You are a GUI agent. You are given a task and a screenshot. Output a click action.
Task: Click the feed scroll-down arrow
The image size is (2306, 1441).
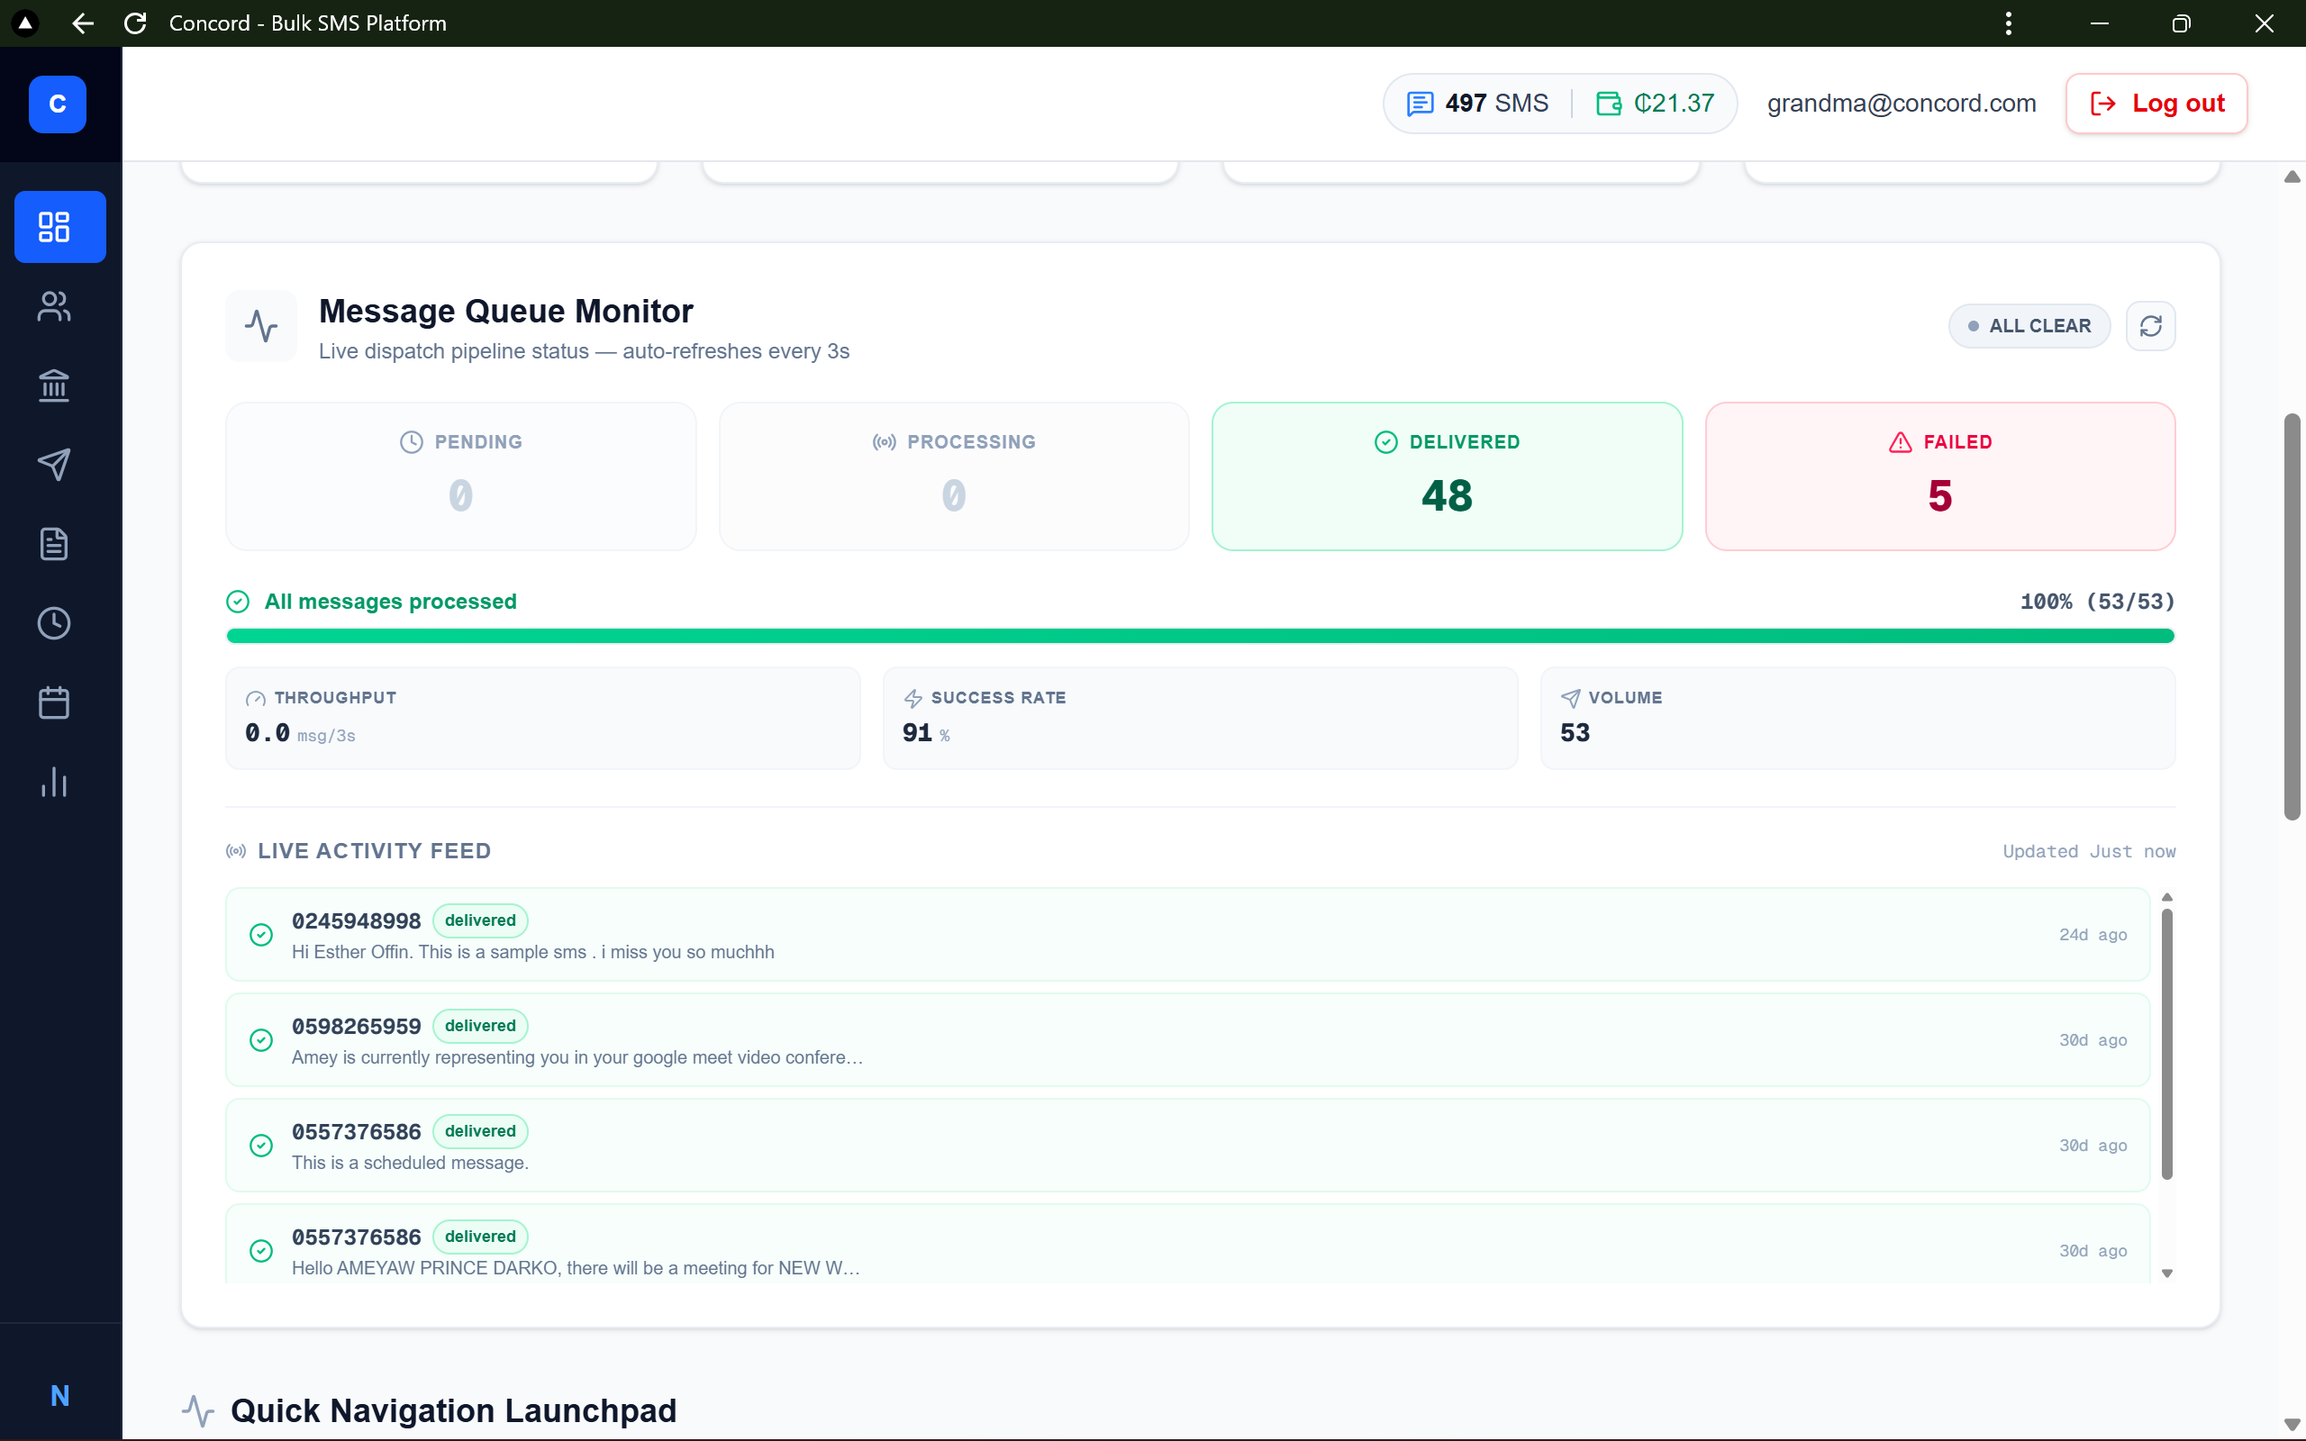click(2167, 1273)
